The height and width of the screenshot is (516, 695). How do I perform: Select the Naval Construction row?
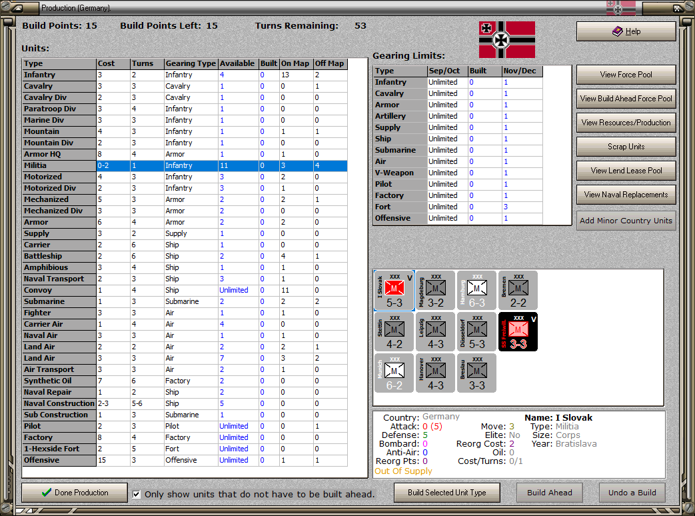click(185, 404)
